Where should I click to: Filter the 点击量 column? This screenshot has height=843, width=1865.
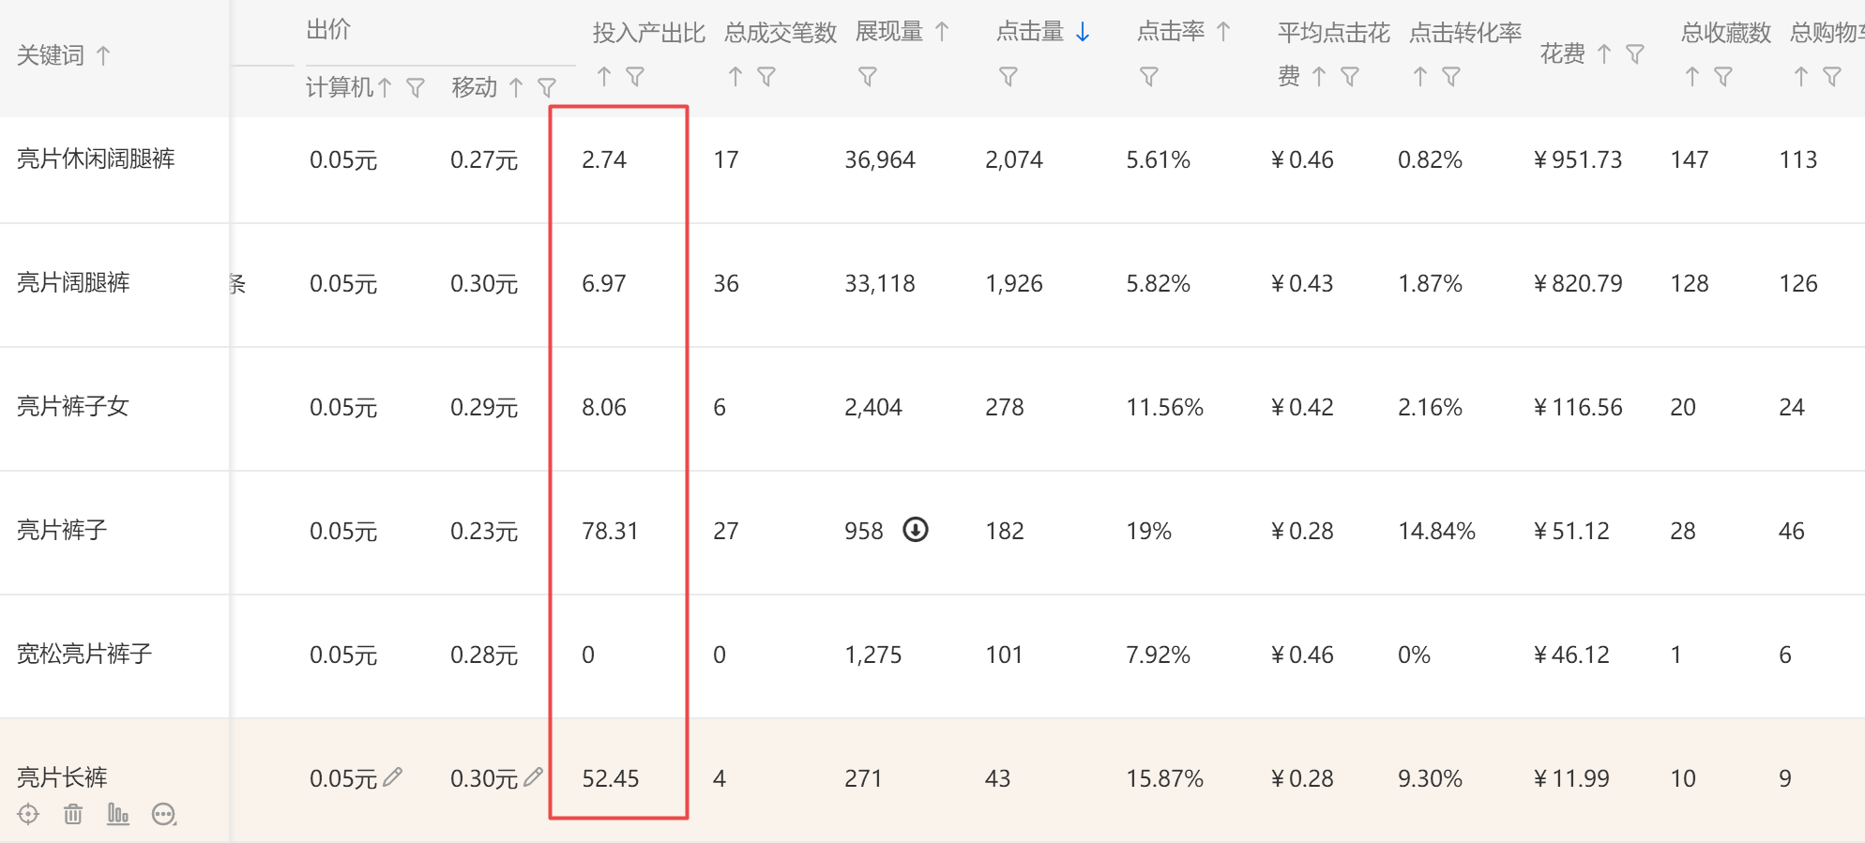pyautogui.click(x=1008, y=77)
